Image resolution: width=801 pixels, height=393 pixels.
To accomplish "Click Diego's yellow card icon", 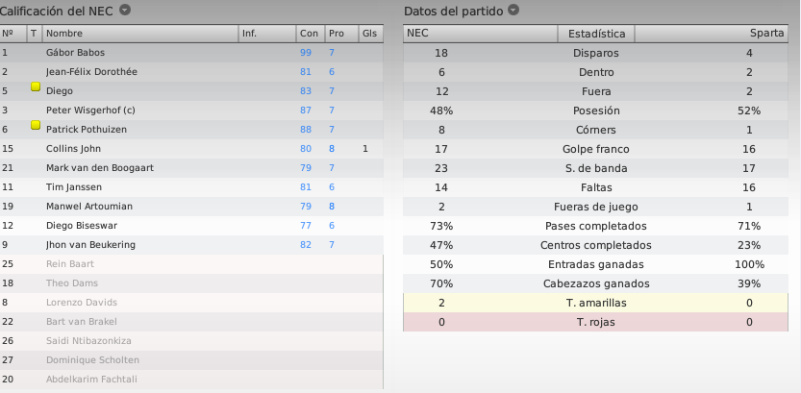I will tap(36, 86).
